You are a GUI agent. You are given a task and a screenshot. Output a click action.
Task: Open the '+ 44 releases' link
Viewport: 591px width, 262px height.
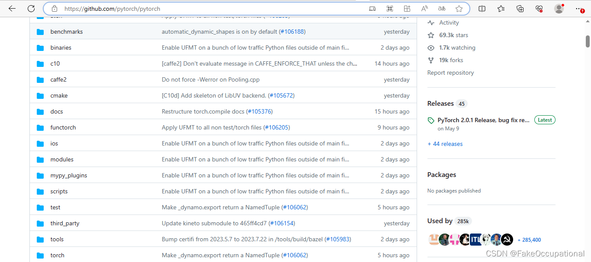(x=445, y=144)
